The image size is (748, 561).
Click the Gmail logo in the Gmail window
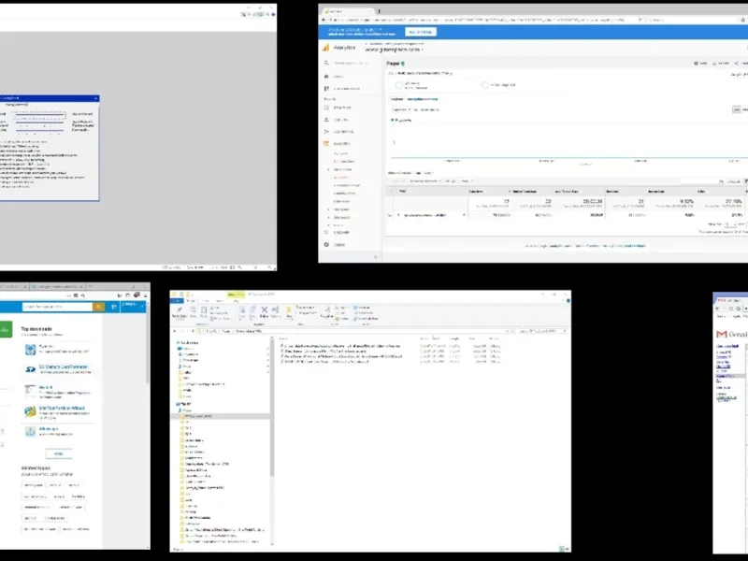click(x=731, y=334)
